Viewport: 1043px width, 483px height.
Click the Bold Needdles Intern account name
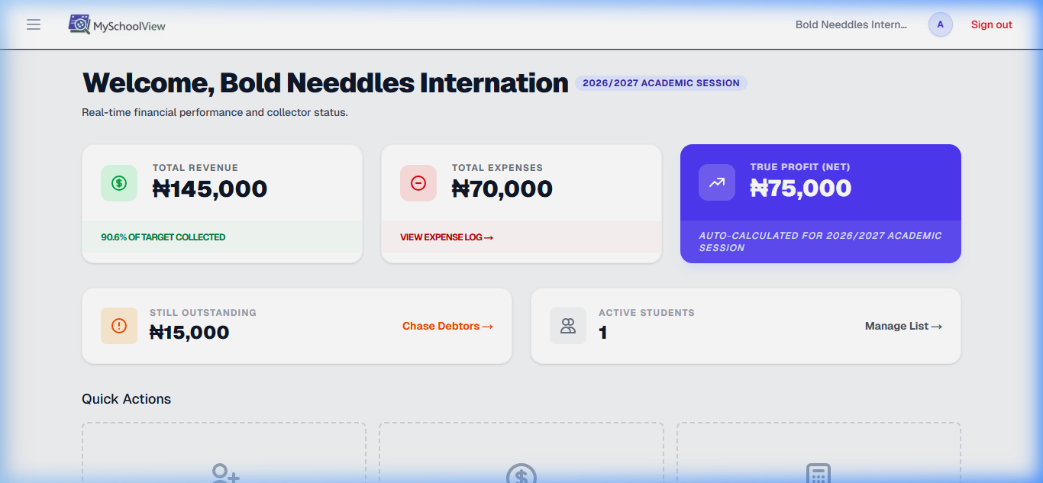tap(851, 24)
